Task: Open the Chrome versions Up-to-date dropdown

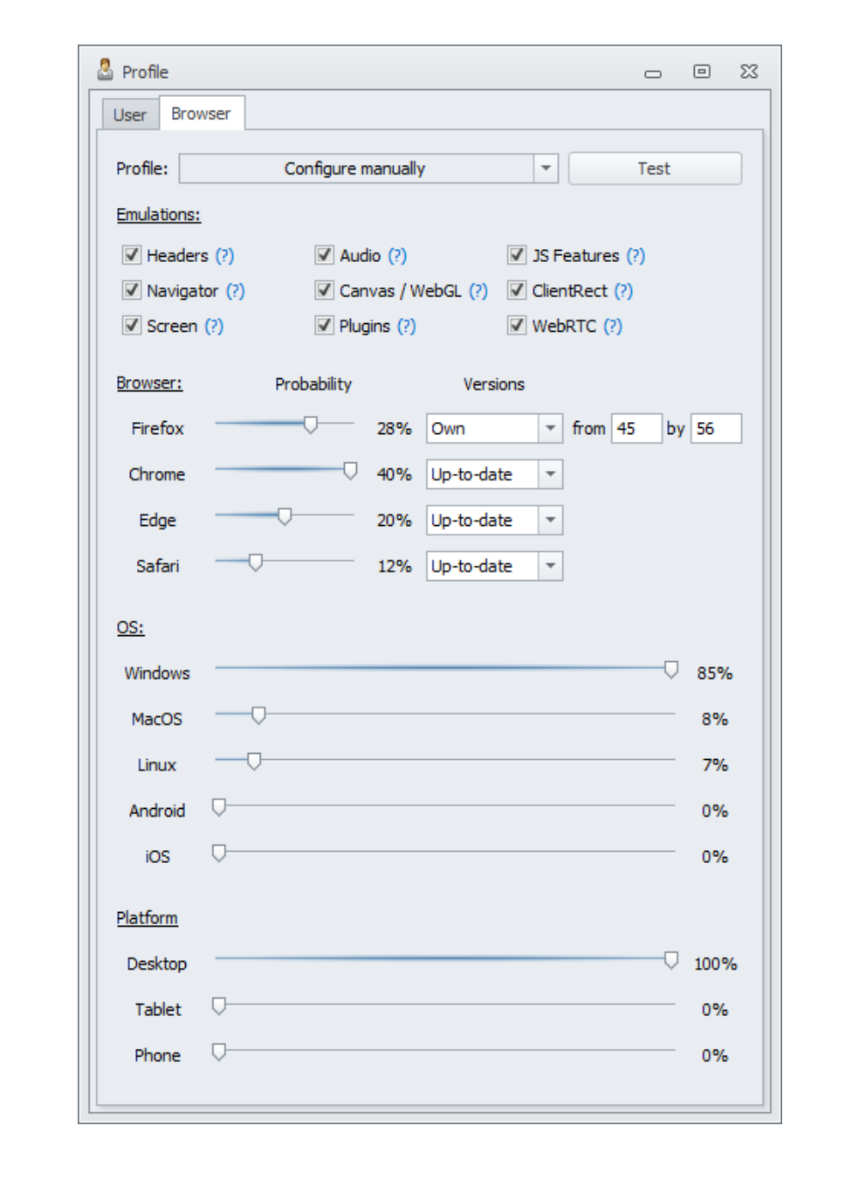Action: pyautogui.click(x=494, y=474)
